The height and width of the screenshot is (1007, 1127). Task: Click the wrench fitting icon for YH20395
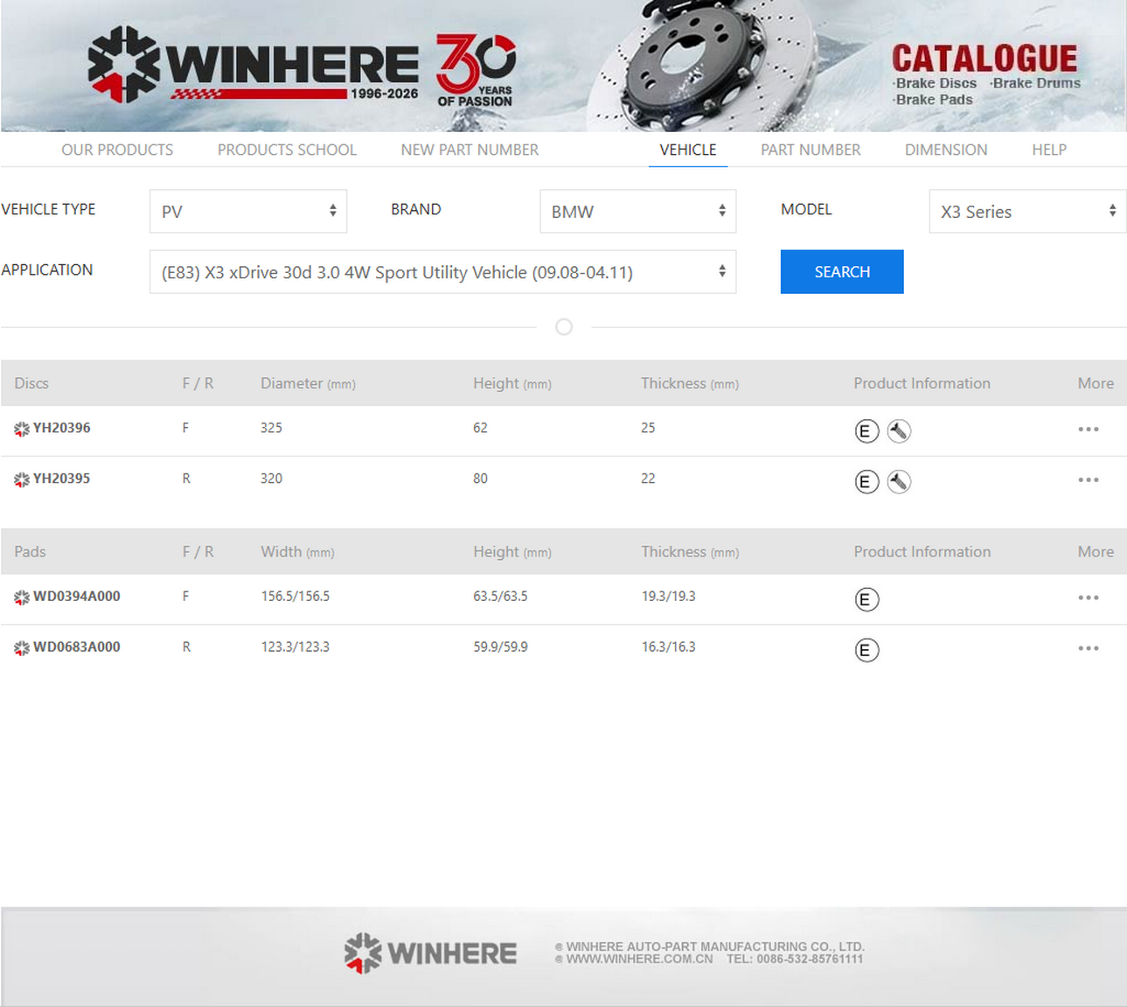899,481
